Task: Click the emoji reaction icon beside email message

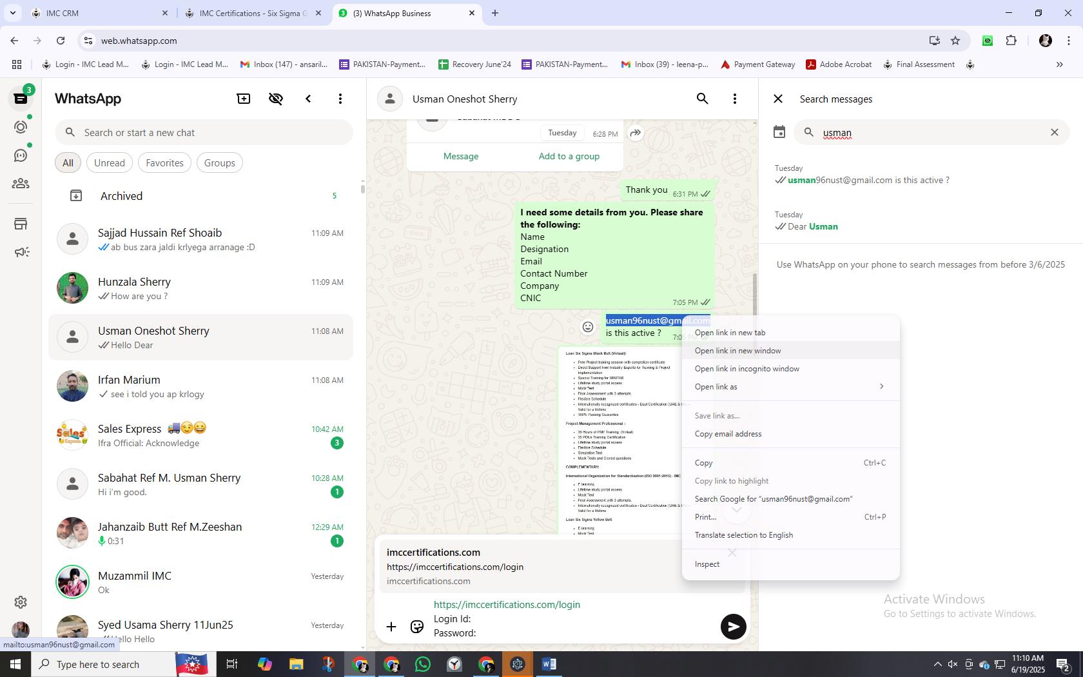Action: (588, 327)
